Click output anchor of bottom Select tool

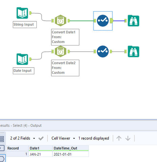pos(111,52)
